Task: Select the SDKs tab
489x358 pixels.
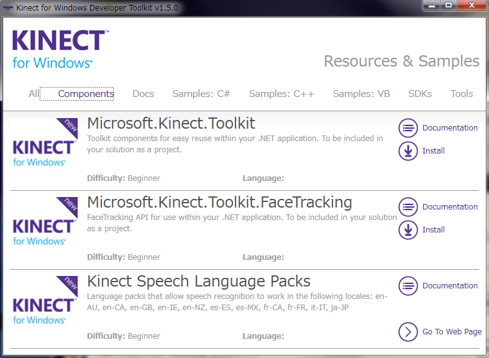Action: click(x=420, y=94)
